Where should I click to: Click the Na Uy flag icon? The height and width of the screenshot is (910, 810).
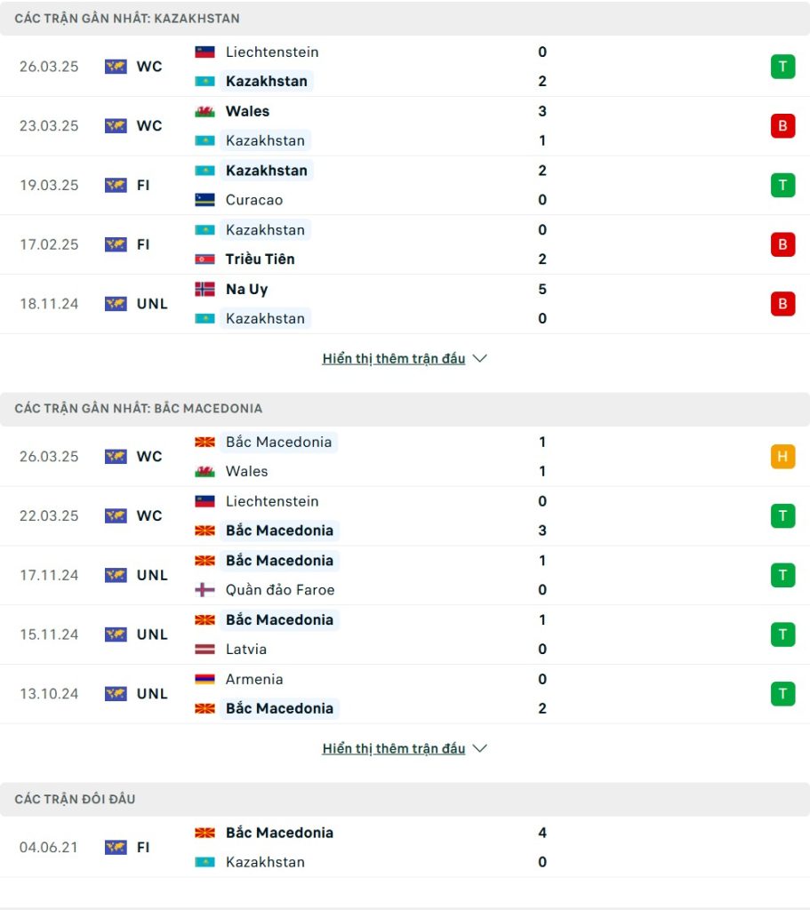[205, 289]
